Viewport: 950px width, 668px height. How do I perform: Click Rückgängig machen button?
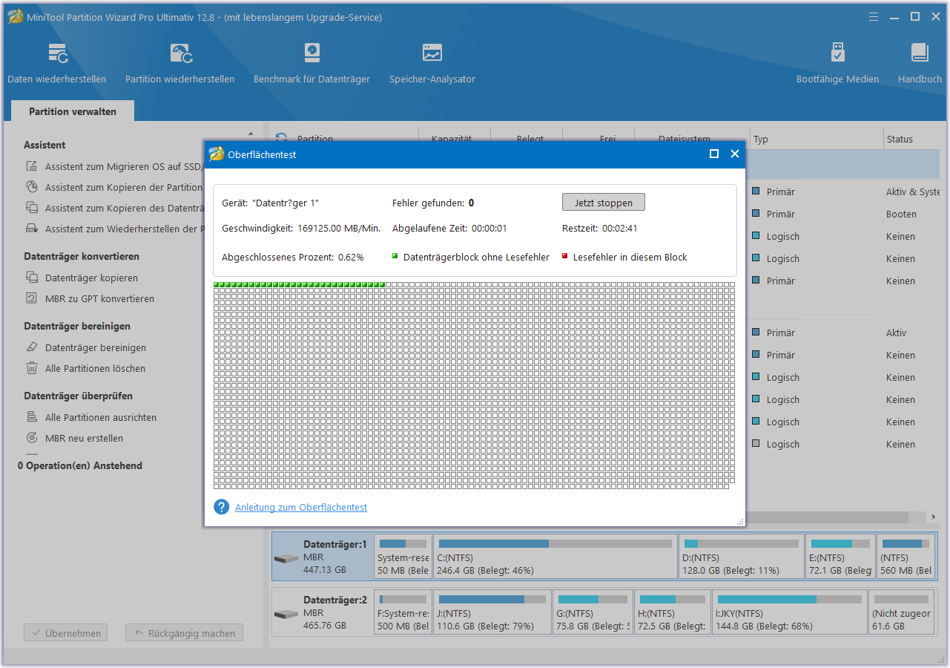[184, 633]
